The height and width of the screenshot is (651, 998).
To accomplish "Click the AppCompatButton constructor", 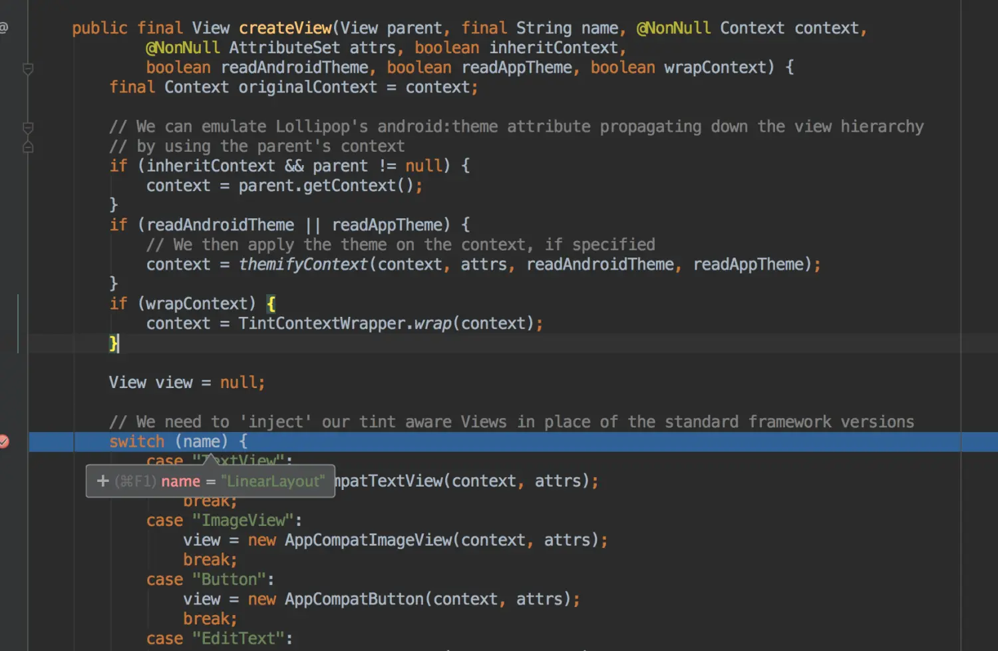I will pyautogui.click(x=354, y=599).
